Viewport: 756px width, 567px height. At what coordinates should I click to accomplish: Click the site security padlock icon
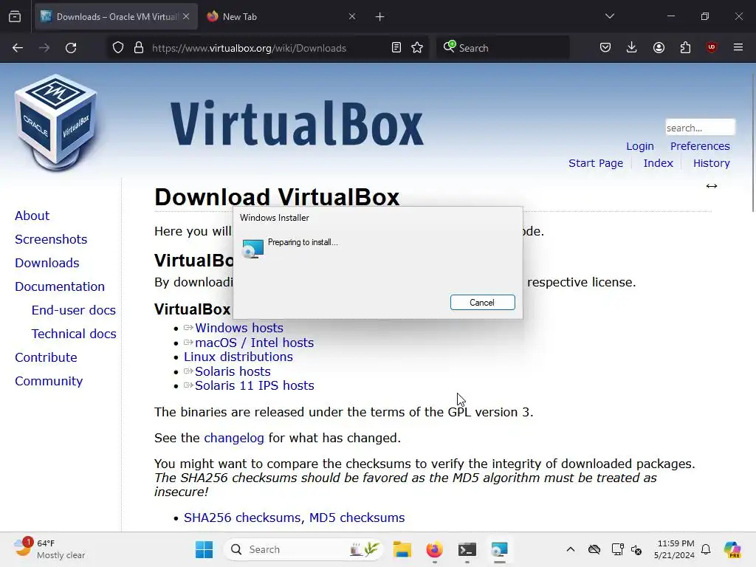click(x=139, y=48)
